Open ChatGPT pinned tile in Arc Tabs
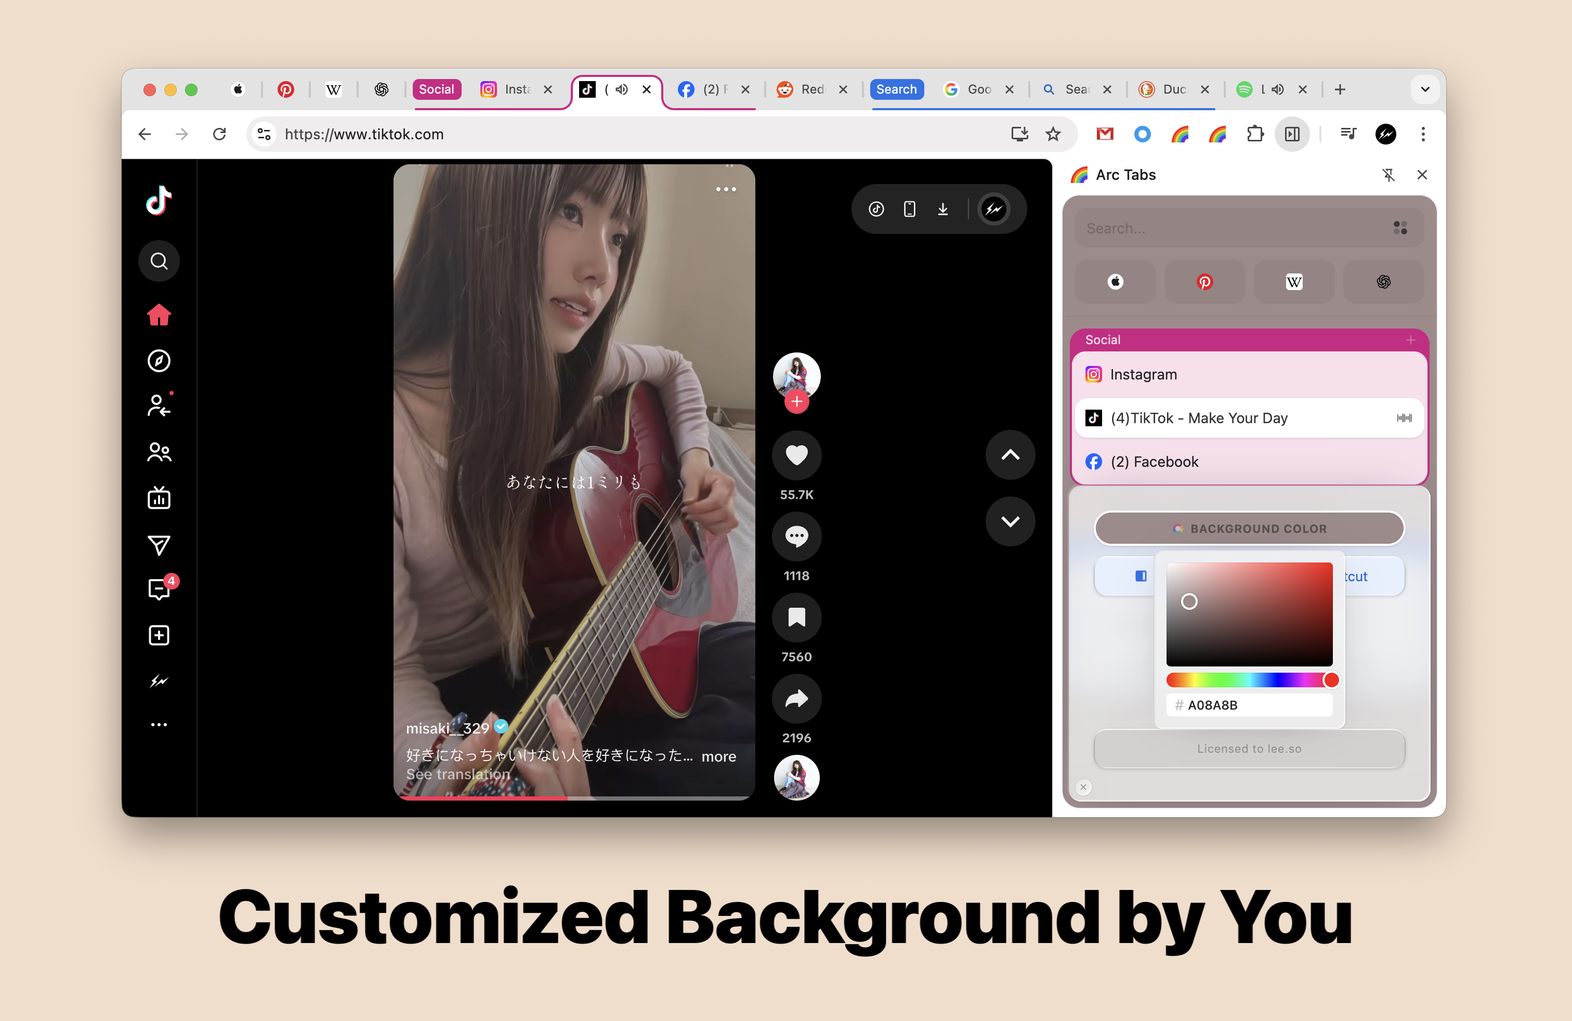This screenshot has height=1021, width=1572. click(x=1383, y=282)
